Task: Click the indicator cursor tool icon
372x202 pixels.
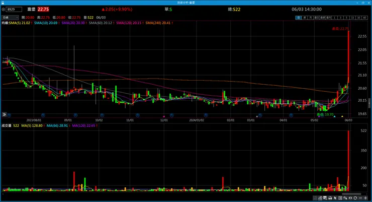Action: pyautogui.click(x=345, y=198)
